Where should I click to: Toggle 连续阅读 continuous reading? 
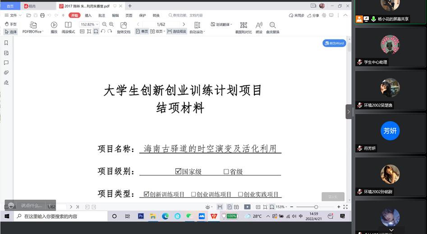coord(176,31)
